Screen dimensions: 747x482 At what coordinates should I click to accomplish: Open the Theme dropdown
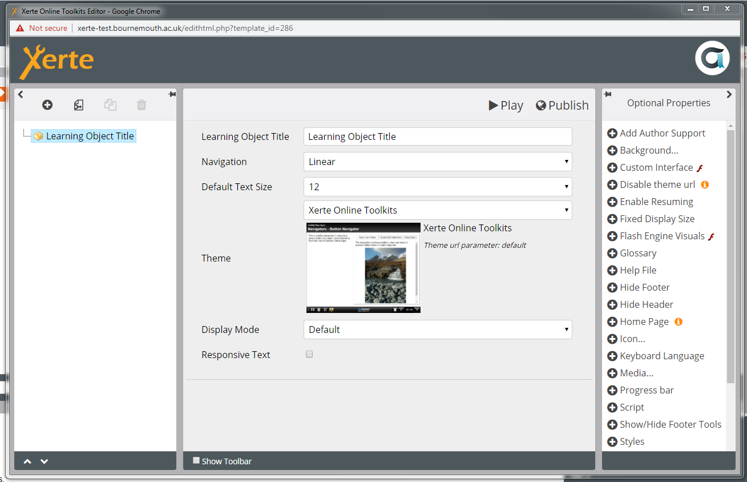(438, 210)
